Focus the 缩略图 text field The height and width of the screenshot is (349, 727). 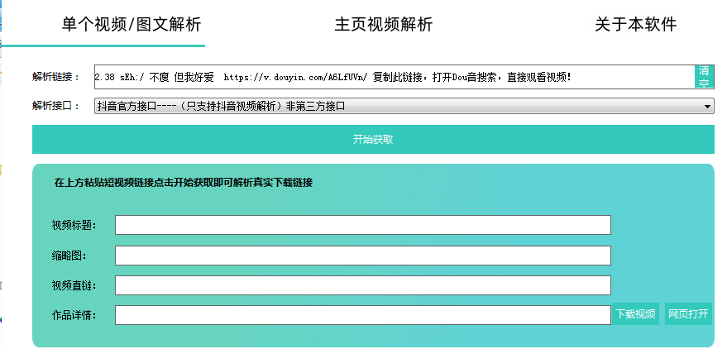[362, 256]
